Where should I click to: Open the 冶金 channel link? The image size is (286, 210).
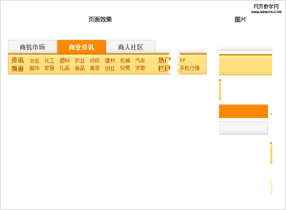point(34,60)
